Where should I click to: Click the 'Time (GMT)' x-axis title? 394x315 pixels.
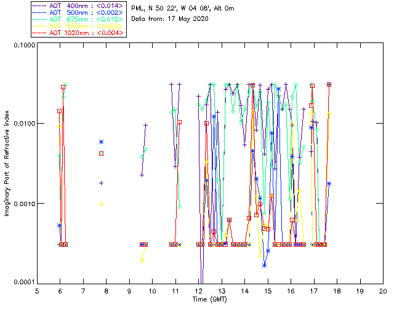[x=210, y=299]
